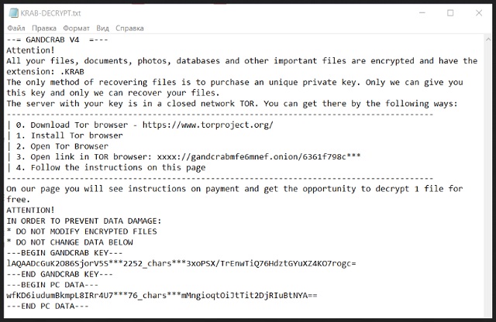Click the BEGIN GANDCRAB KEY line
The height and width of the screenshot is (322, 496).
[x=64, y=253]
